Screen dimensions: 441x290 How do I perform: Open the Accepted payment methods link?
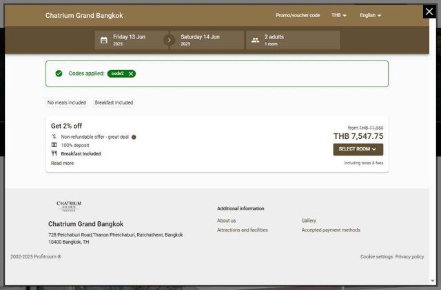(x=331, y=230)
